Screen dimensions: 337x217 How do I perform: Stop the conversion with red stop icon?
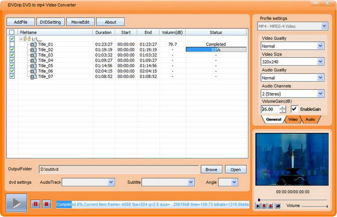(46, 204)
